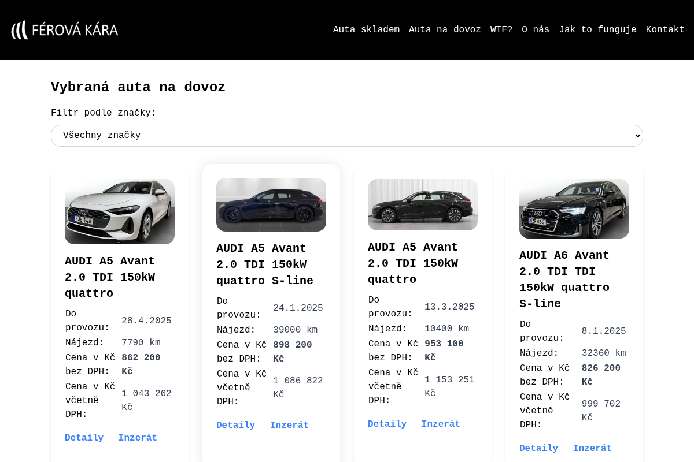Select the price "826 200 Kč"
Viewport: 694px width, 462px height.
click(601, 375)
